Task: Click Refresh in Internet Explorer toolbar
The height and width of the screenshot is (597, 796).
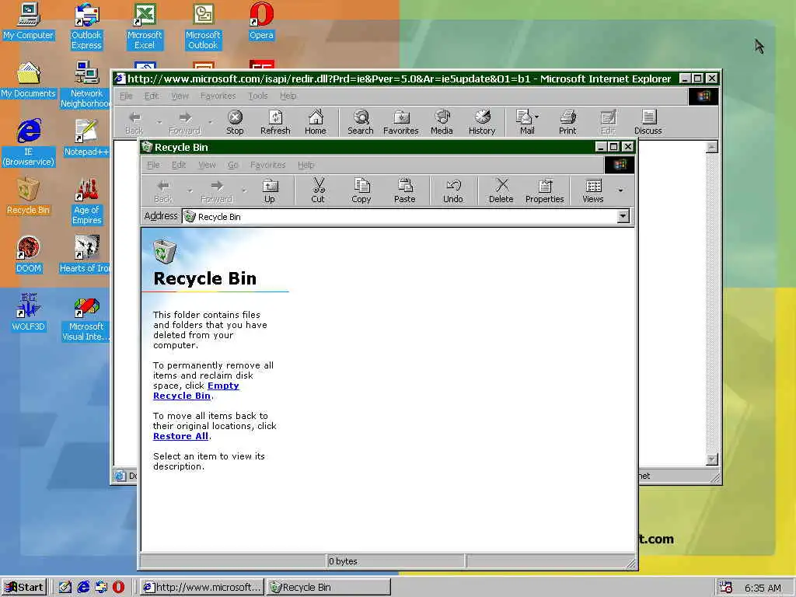Action: pos(275,122)
